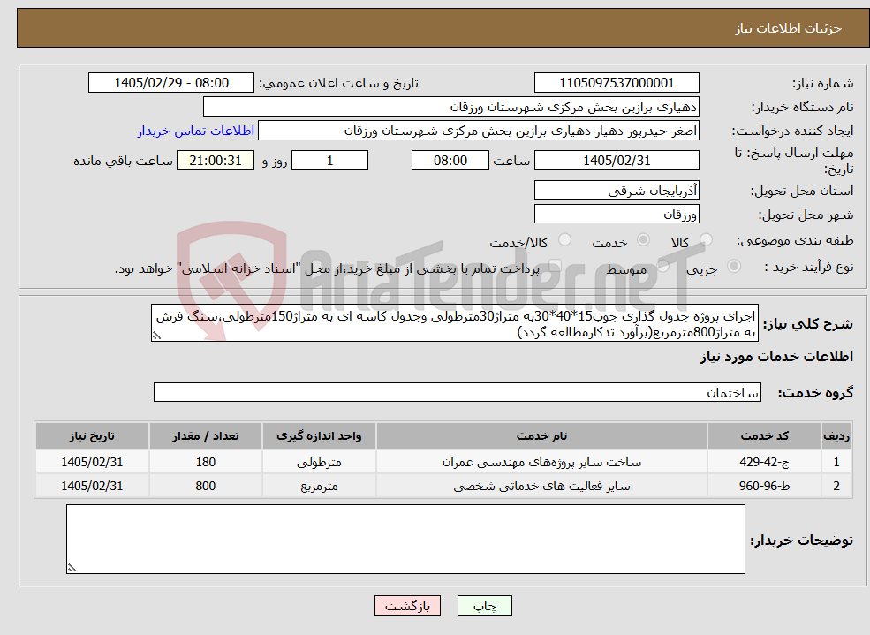Click the deadline hour field 08:00
The height and width of the screenshot is (635, 870).
pyautogui.click(x=450, y=160)
